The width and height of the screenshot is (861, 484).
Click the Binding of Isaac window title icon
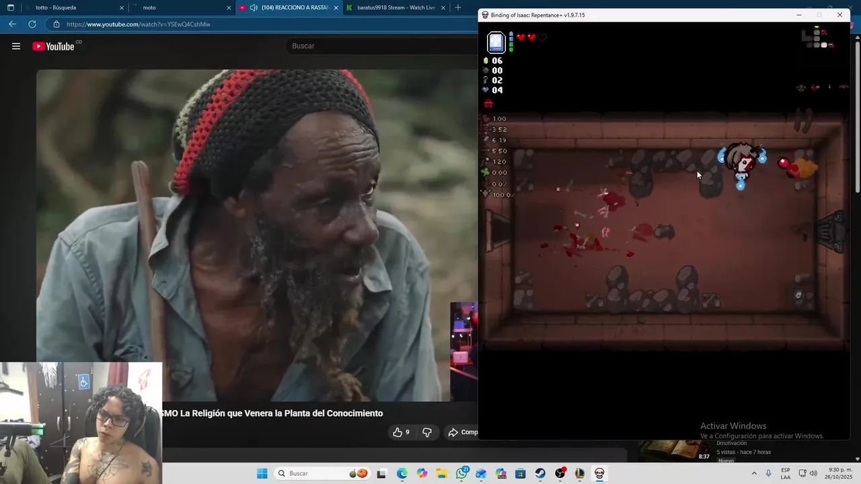tap(485, 15)
